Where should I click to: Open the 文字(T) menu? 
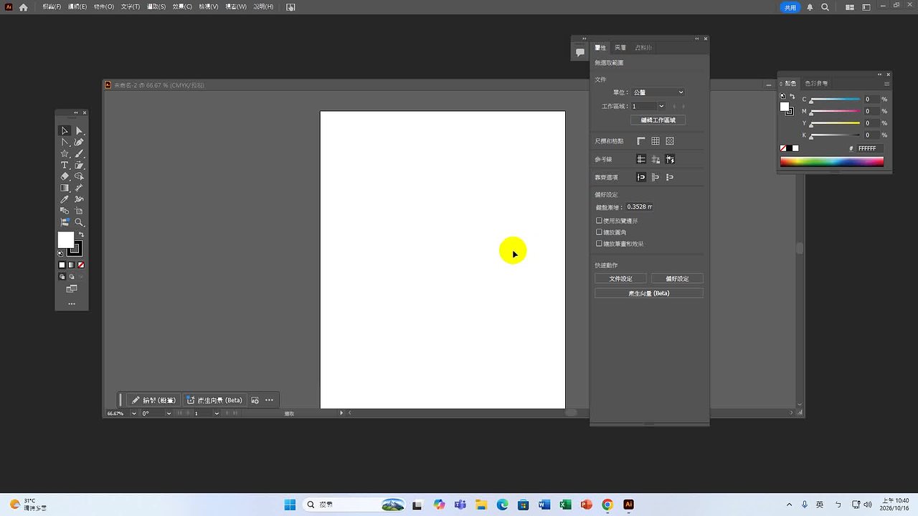[131, 6]
